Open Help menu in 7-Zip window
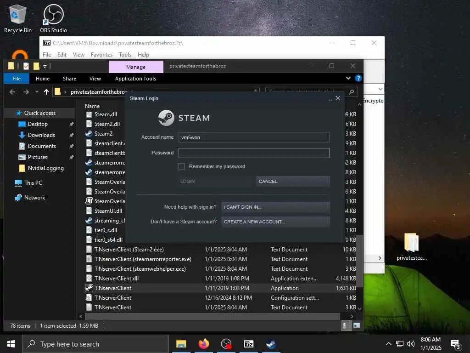The height and width of the screenshot is (353, 470). 143,55
